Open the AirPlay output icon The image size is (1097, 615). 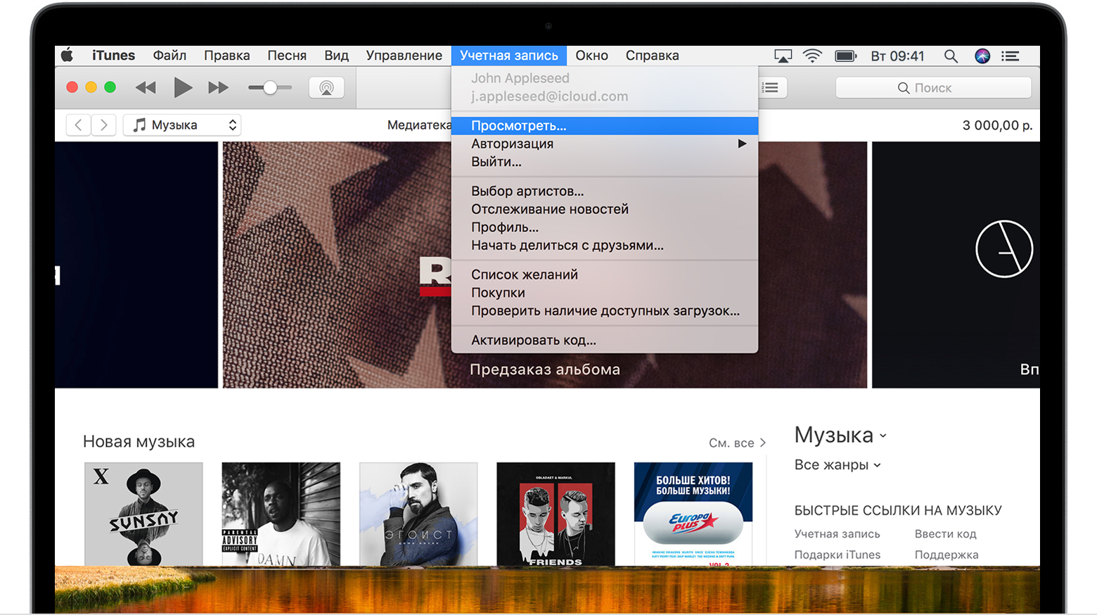(x=326, y=88)
